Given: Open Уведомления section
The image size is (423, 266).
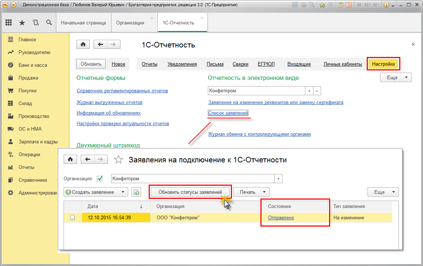Looking at the screenshot, I should 182,64.
